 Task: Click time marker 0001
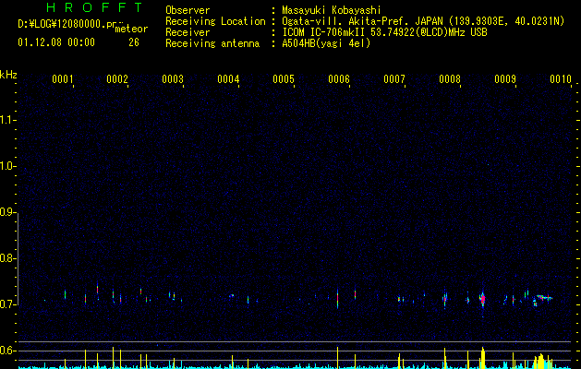pyautogui.click(x=62, y=79)
